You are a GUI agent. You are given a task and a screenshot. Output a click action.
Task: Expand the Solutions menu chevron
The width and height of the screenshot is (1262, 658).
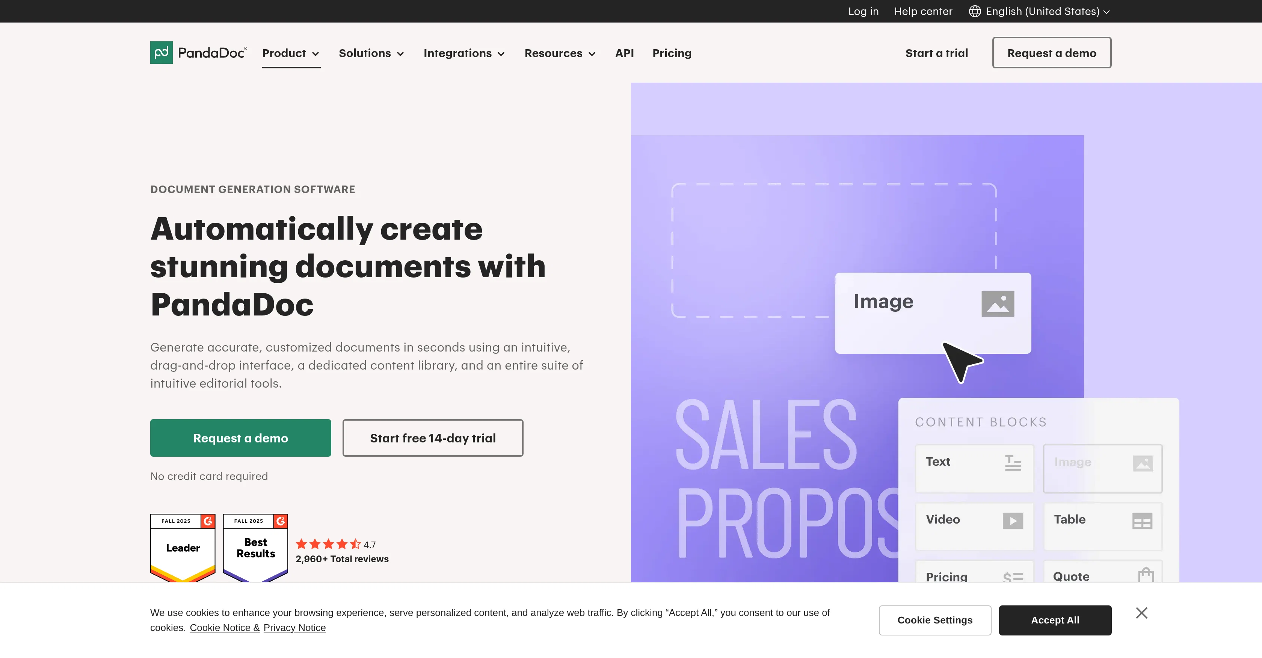400,54
